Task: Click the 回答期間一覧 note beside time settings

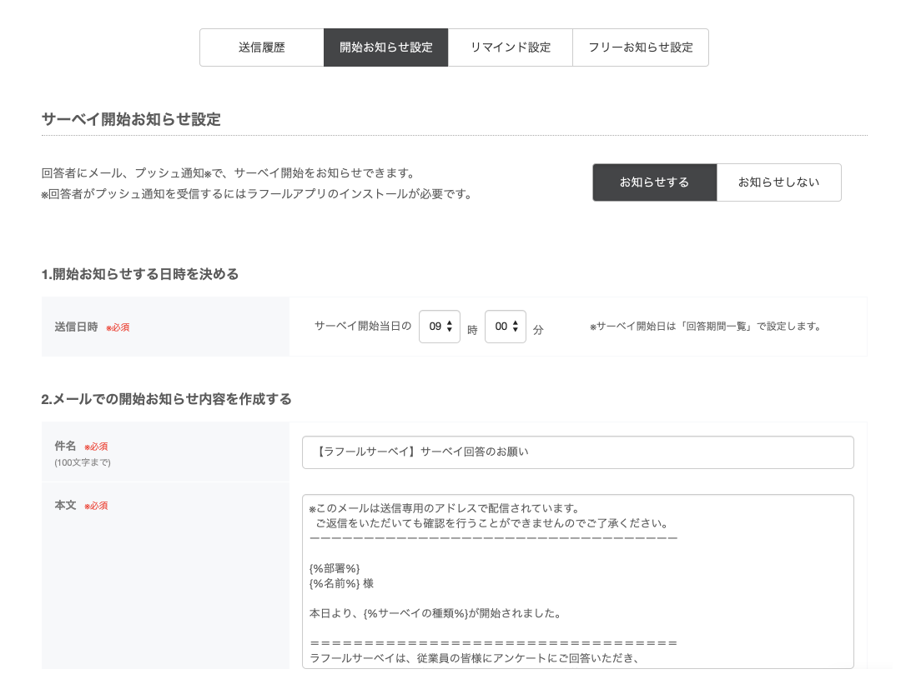Action: tap(705, 327)
